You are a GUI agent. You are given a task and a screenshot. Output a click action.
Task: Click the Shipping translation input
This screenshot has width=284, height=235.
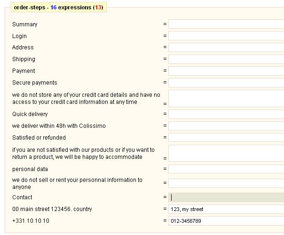pos(226,59)
